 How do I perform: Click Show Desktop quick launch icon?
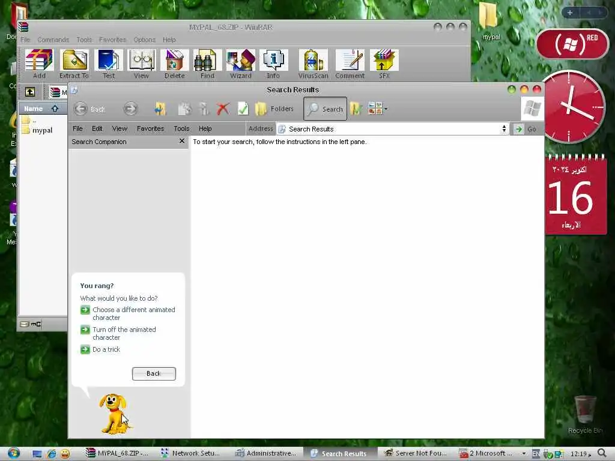pyautogui.click(x=37, y=454)
